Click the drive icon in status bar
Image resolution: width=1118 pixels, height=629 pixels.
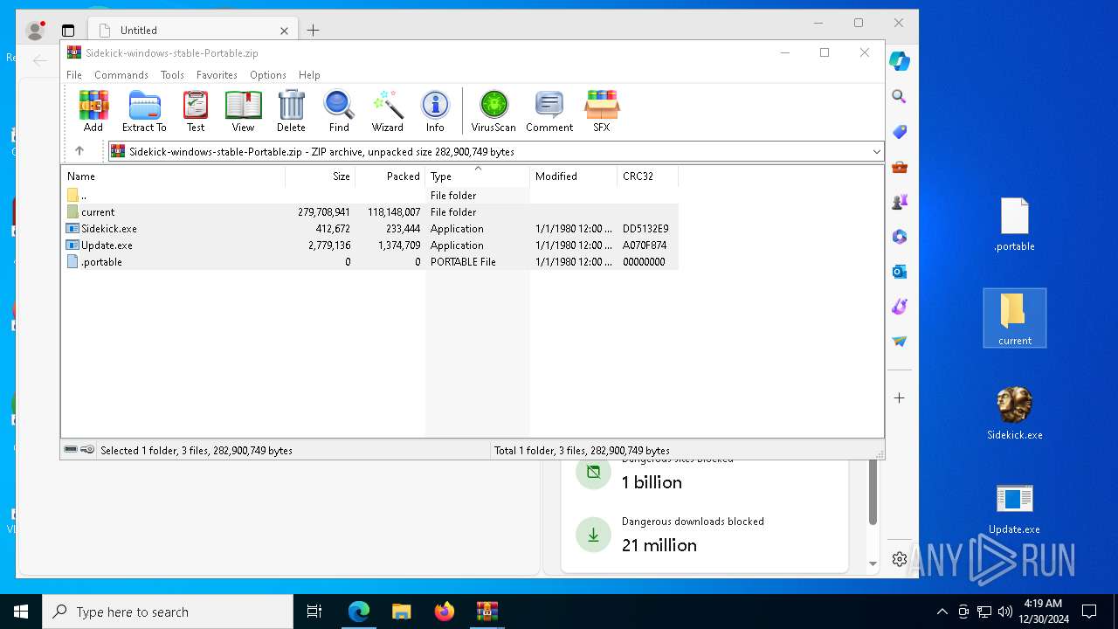(71, 450)
